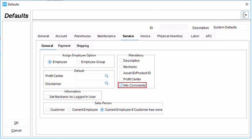Open Disclaimer lookup magnifier
The image size is (252, 139).
(x=107, y=83)
